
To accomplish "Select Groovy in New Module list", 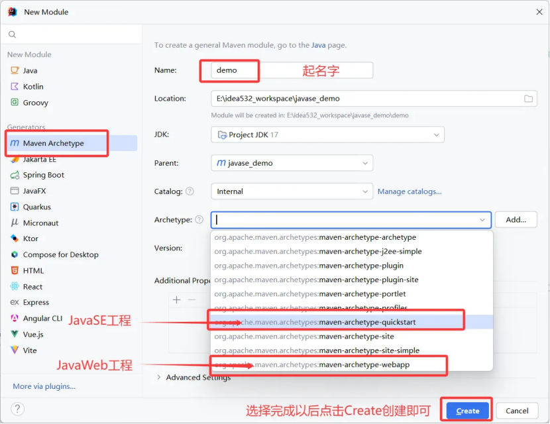I will pyautogui.click(x=72, y=103).
